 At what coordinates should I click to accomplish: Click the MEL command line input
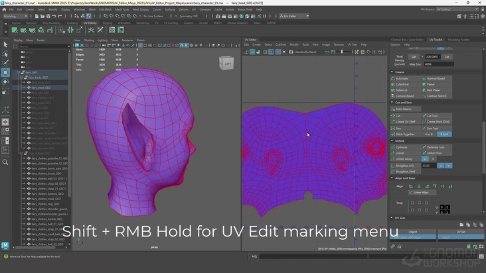[x=313, y=256]
